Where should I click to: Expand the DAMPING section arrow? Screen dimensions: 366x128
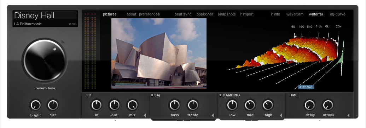281,115
